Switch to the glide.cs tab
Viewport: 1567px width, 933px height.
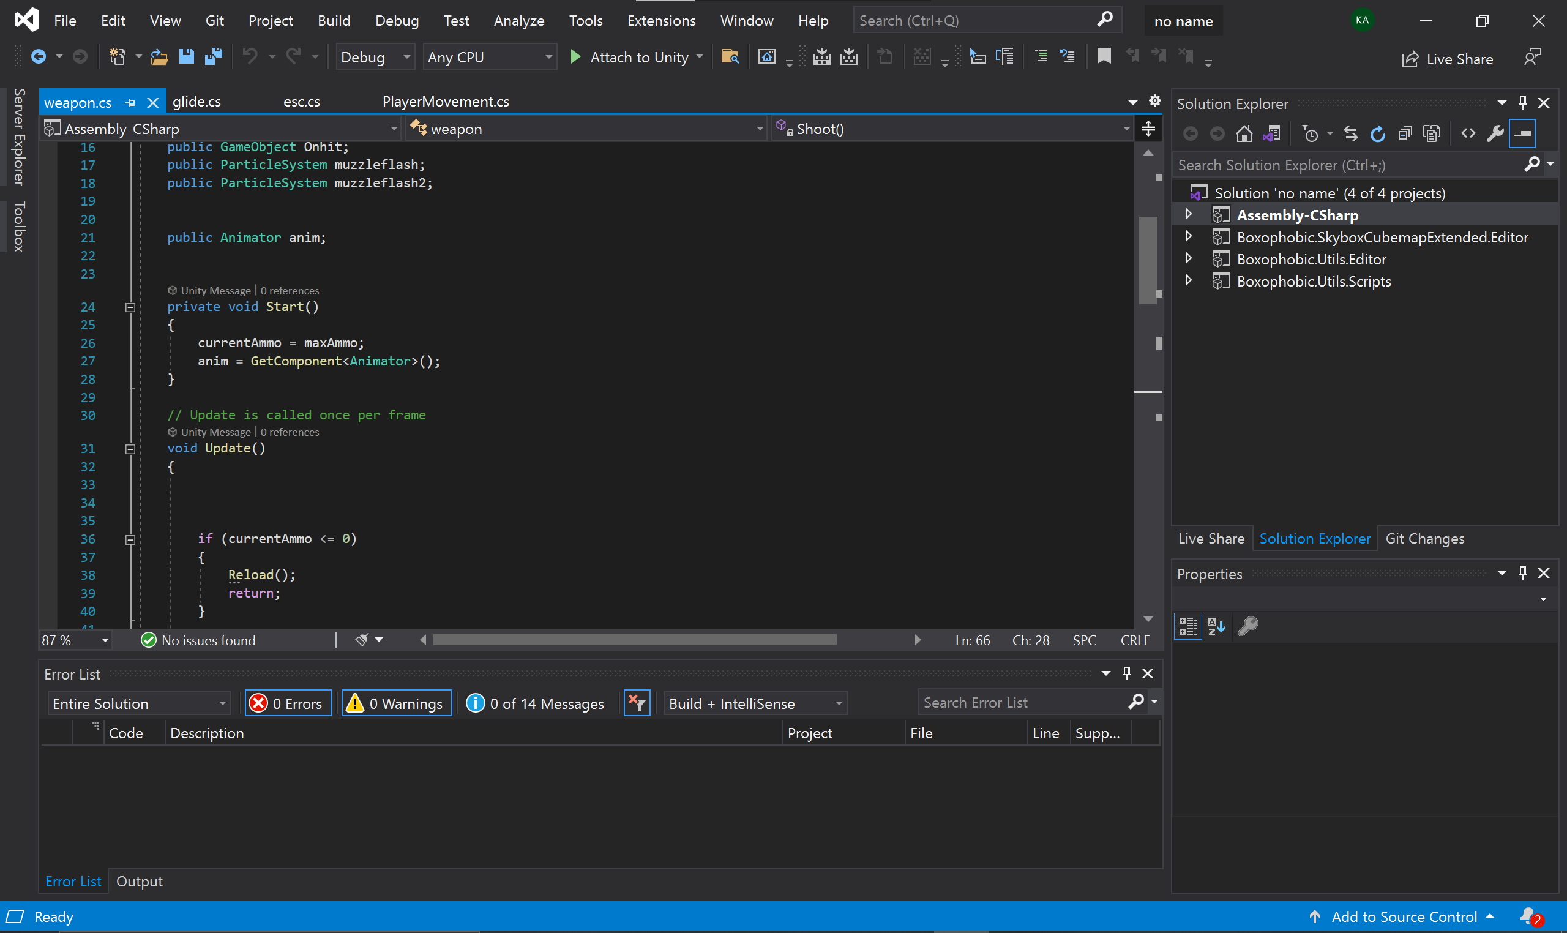point(196,102)
